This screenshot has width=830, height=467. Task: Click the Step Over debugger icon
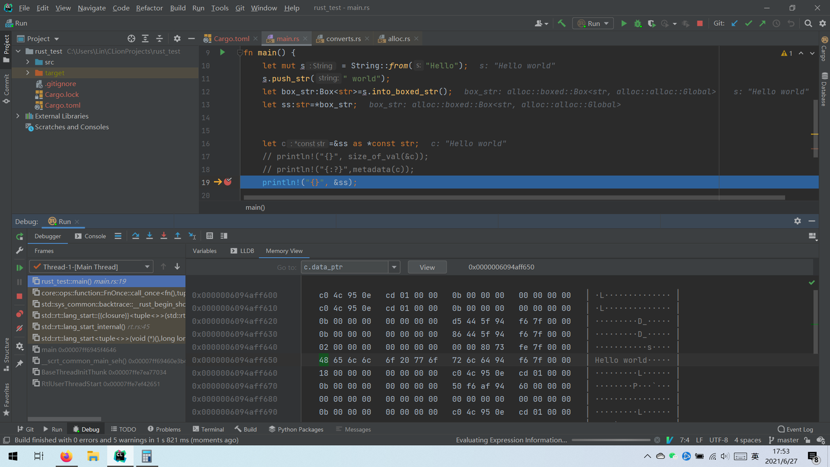(x=135, y=236)
